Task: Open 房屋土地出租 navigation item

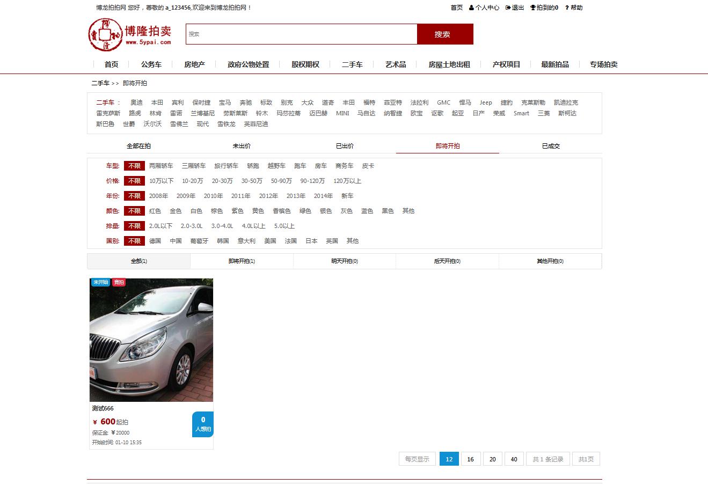Action: click(449, 64)
